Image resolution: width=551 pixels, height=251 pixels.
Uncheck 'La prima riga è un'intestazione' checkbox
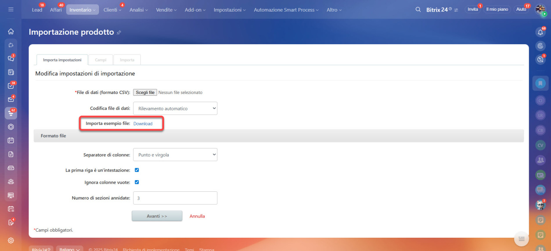(x=137, y=170)
